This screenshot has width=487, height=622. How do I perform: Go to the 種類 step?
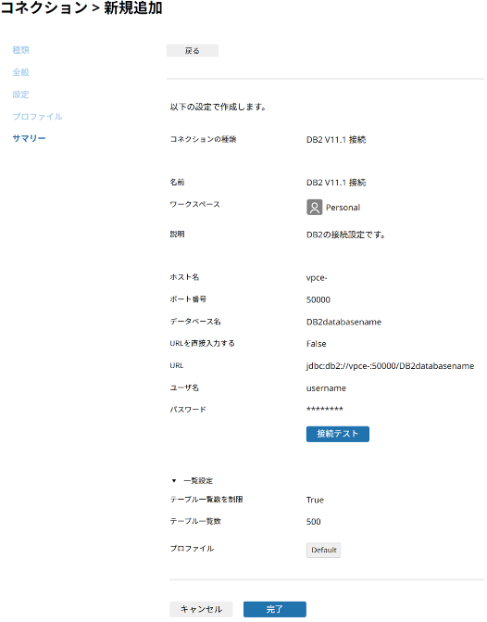coord(21,50)
